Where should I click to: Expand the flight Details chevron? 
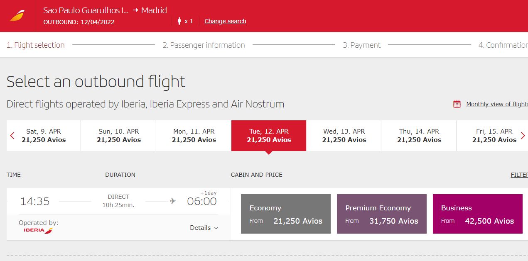(x=216, y=228)
